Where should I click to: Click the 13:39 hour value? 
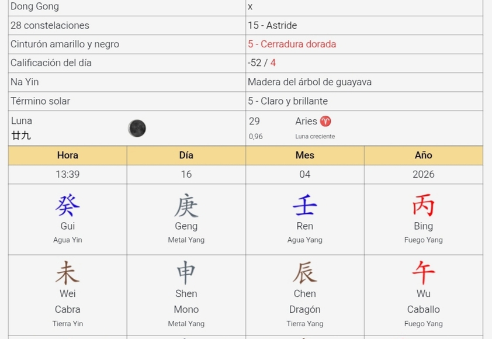[x=68, y=174]
